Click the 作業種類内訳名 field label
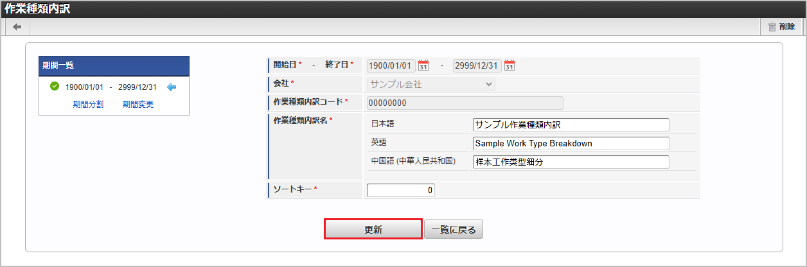Screen dimensions: 807x267 (301, 121)
